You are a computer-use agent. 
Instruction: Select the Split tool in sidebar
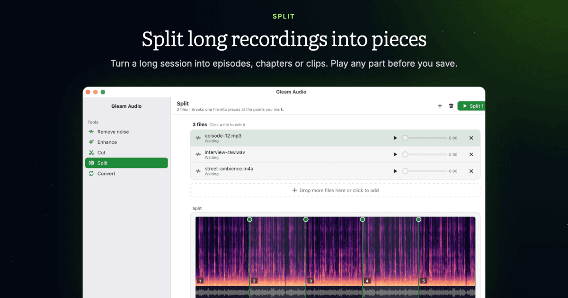click(126, 163)
